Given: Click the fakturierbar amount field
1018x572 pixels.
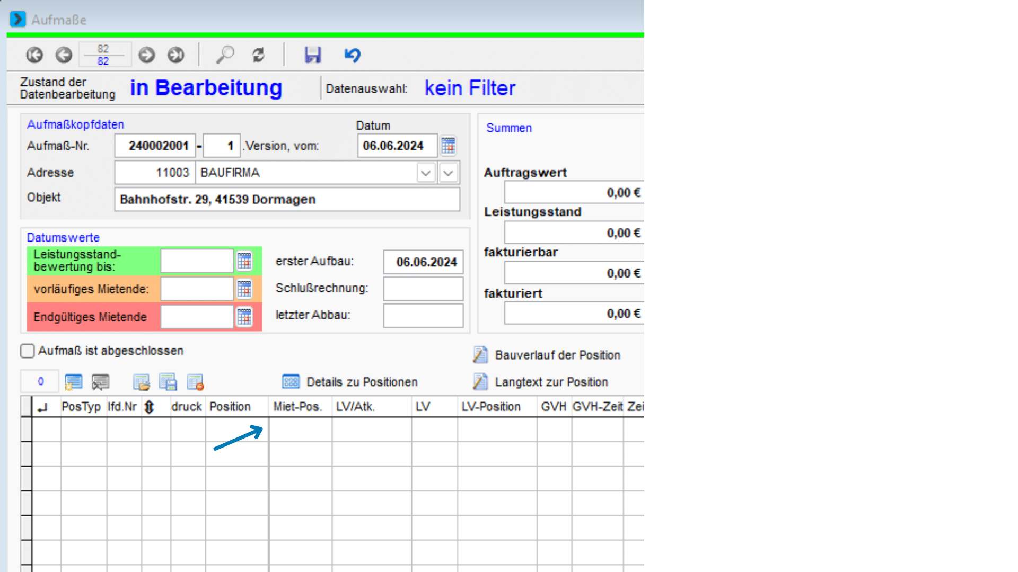Looking at the screenshot, I should [574, 273].
